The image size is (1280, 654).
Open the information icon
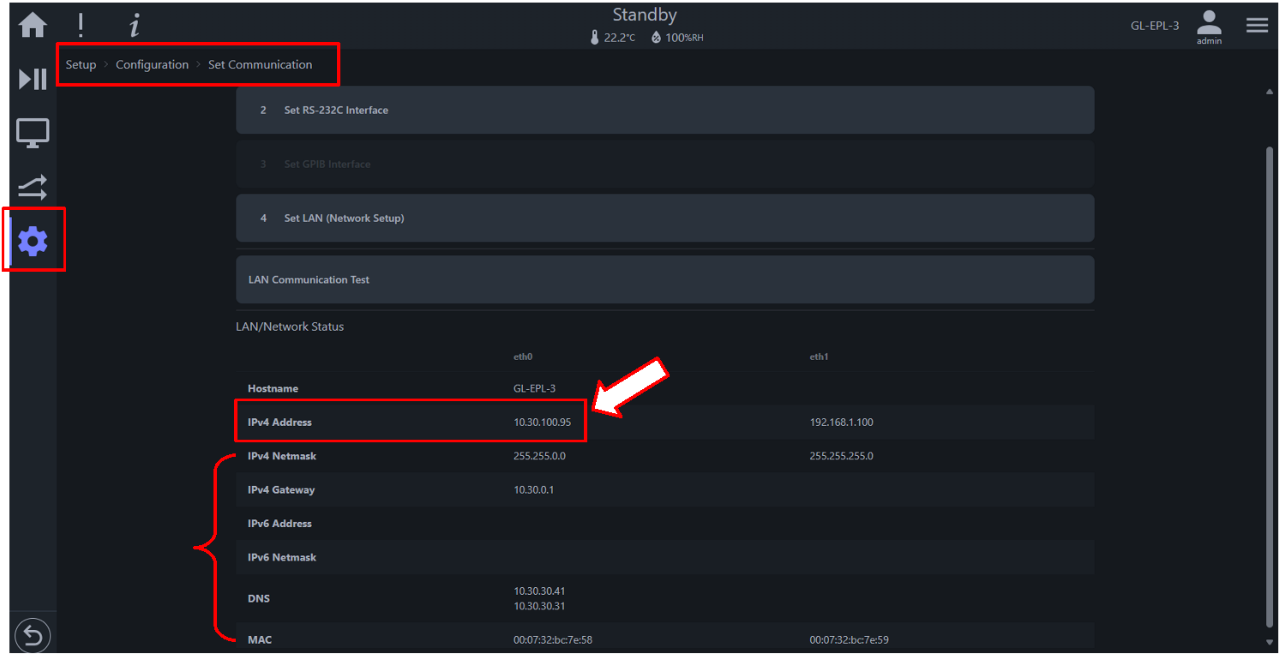134,25
